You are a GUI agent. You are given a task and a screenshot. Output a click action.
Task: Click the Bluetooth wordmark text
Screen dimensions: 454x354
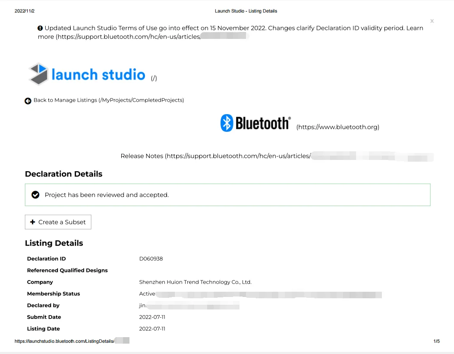coord(263,124)
